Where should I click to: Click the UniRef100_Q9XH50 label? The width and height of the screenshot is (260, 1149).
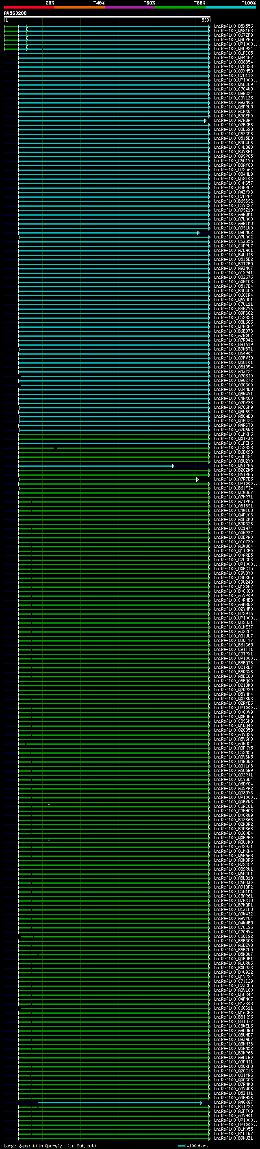(233, 71)
